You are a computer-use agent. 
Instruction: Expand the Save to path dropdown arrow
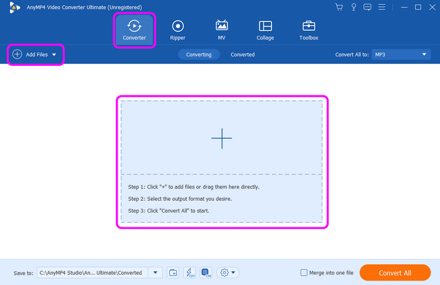155,272
